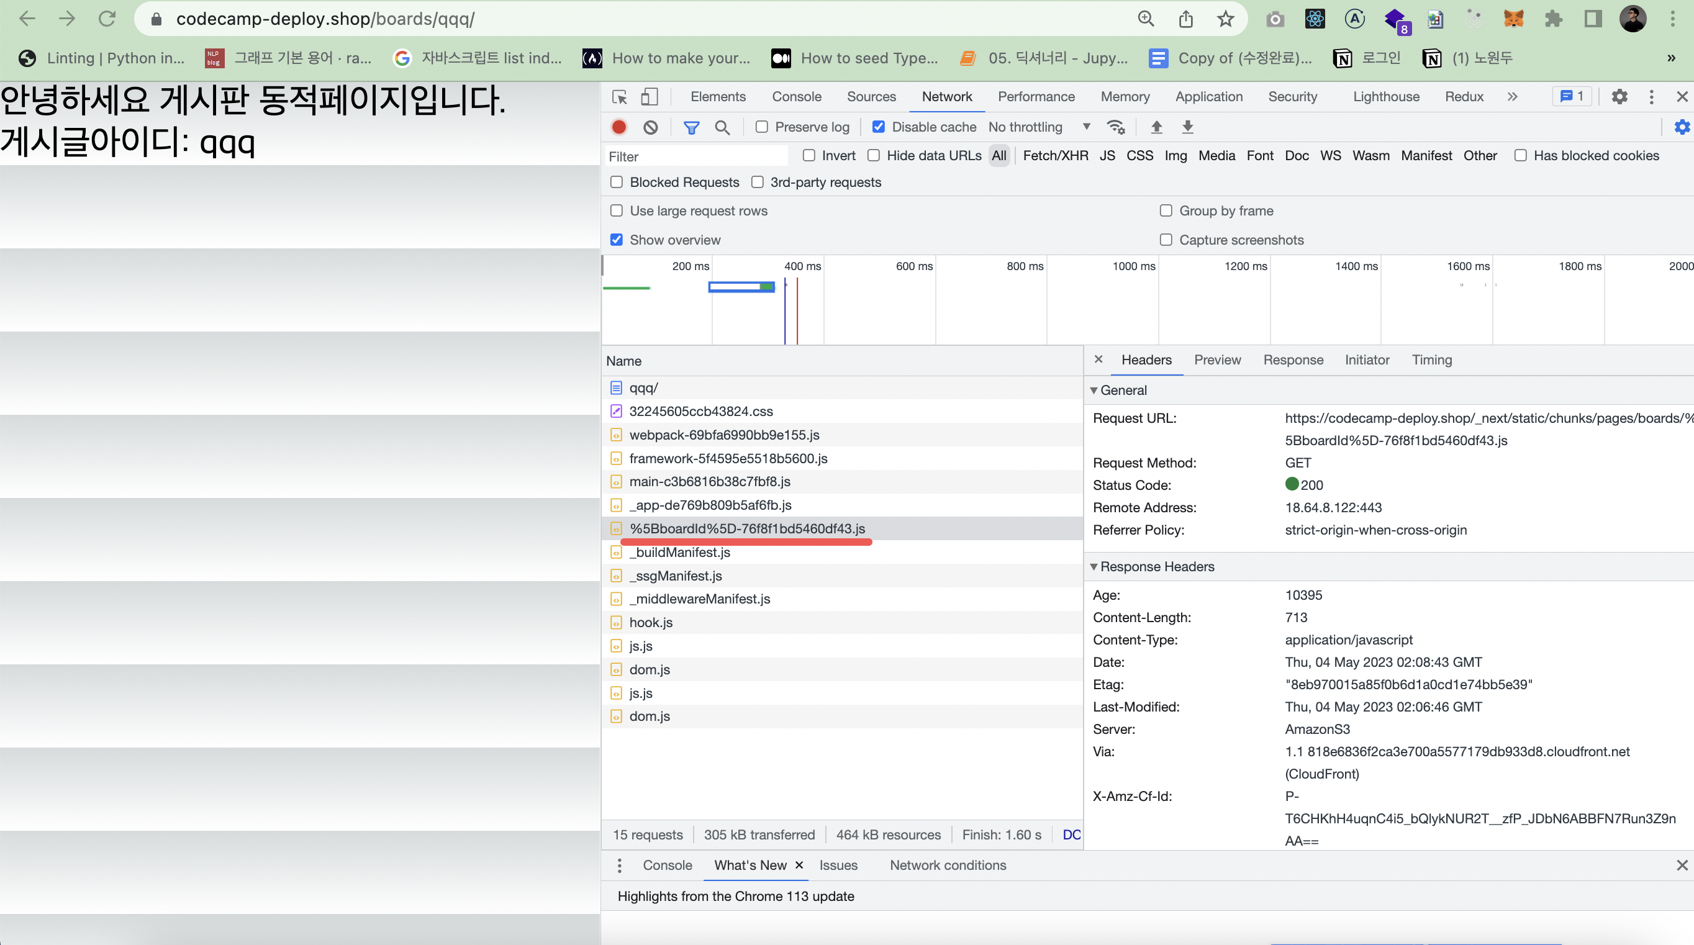Open drawer three-dot menu beside Console
The image size is (1694, 945).
pyautogui.click(x=619, y=865)
